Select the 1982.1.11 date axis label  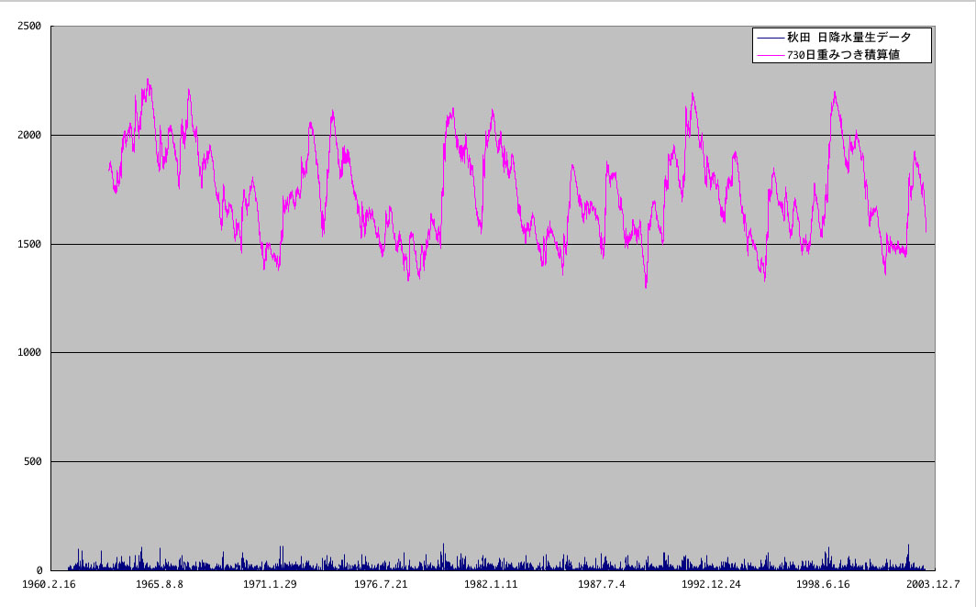coord(491,584)
